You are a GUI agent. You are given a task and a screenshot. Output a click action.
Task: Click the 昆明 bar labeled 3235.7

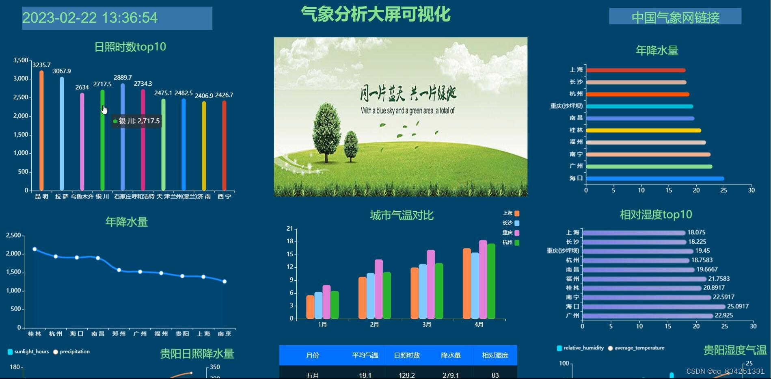41,130
